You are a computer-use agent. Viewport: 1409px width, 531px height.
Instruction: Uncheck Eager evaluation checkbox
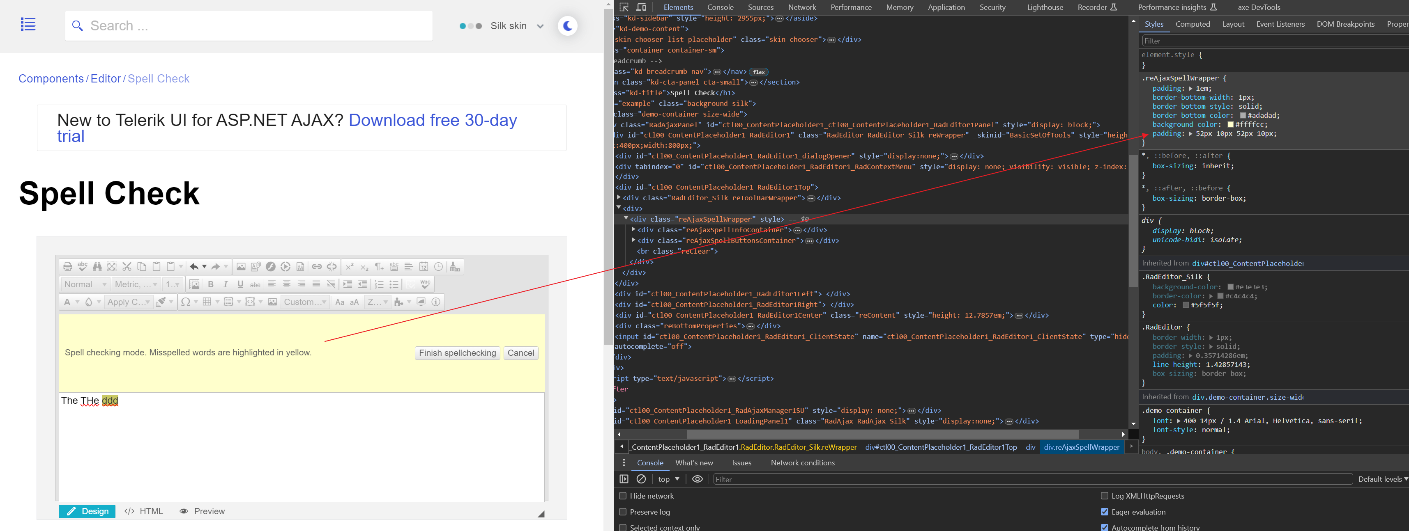(x=1104, y=512)
